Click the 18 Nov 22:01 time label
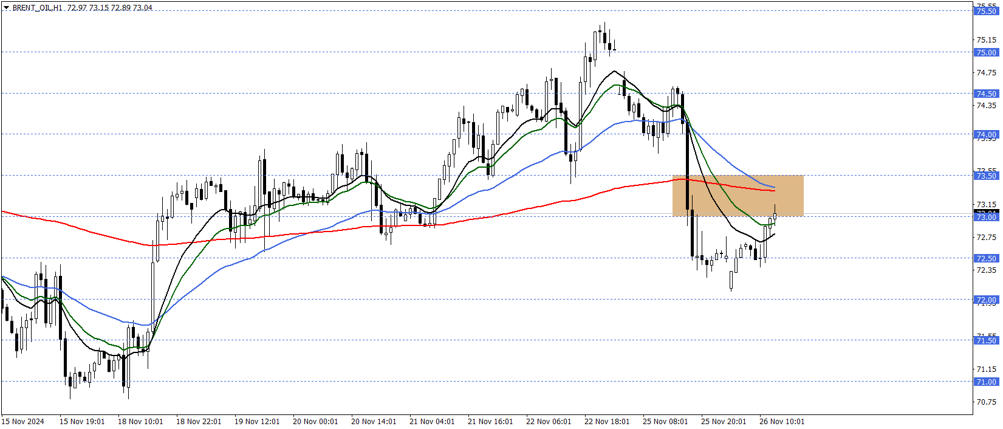Screen dimensions: 1003x429 point(199,422)
